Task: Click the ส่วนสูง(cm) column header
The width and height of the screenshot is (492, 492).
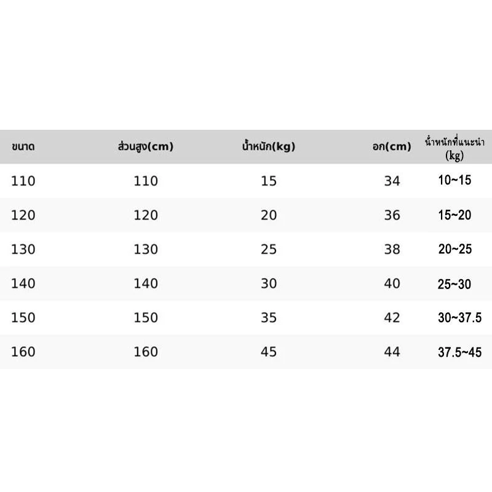Action: tap(146, 146)
